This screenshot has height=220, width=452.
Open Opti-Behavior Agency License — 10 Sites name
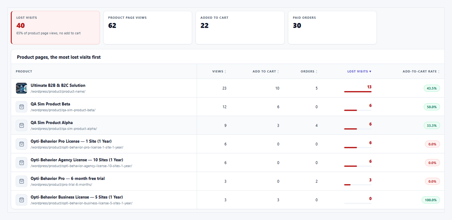pos(77,160)
